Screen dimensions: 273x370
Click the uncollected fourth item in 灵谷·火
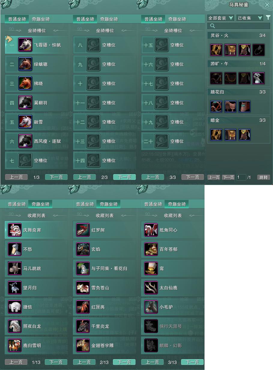click(258, 50)
